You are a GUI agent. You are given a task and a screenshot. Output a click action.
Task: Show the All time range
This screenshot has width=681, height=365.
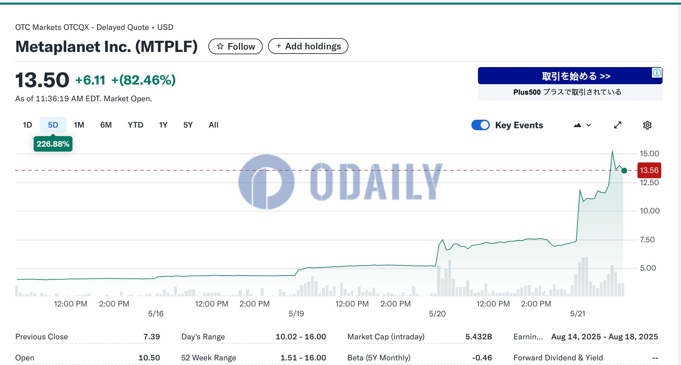(214, 125)
